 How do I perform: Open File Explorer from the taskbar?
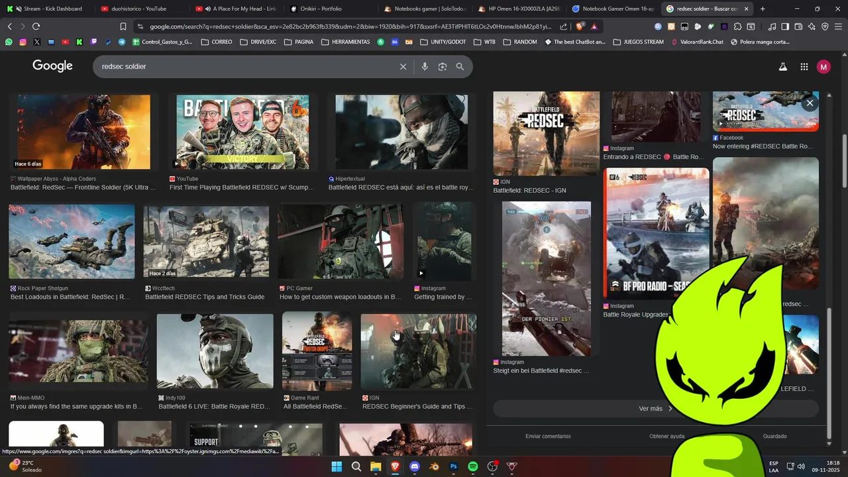point(376,466)
